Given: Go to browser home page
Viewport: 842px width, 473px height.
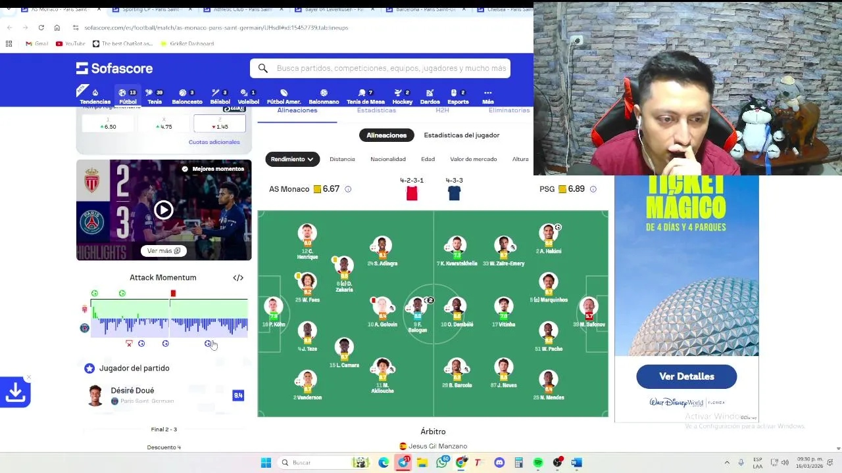Looking at the screenshot, I should 57,28.
